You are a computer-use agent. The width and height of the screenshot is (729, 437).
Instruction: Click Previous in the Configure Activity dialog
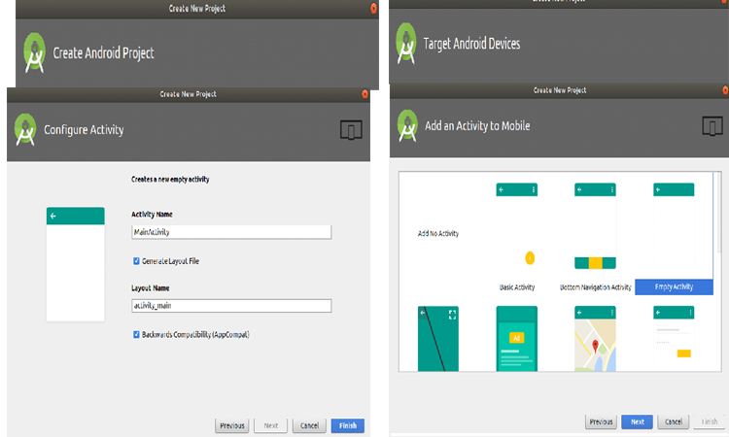pyautogui.click(x=231, y=425)
